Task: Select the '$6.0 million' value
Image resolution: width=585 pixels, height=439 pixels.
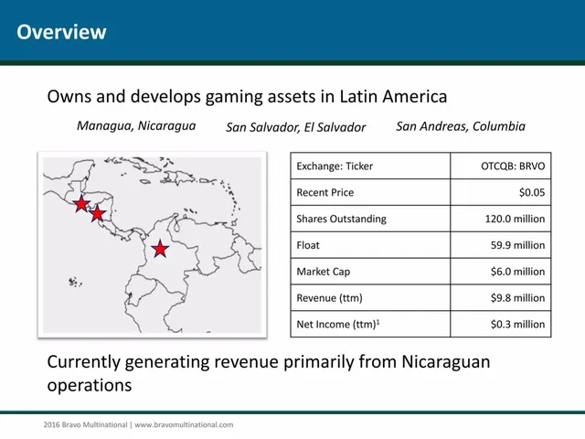Action: click(518, 272)
